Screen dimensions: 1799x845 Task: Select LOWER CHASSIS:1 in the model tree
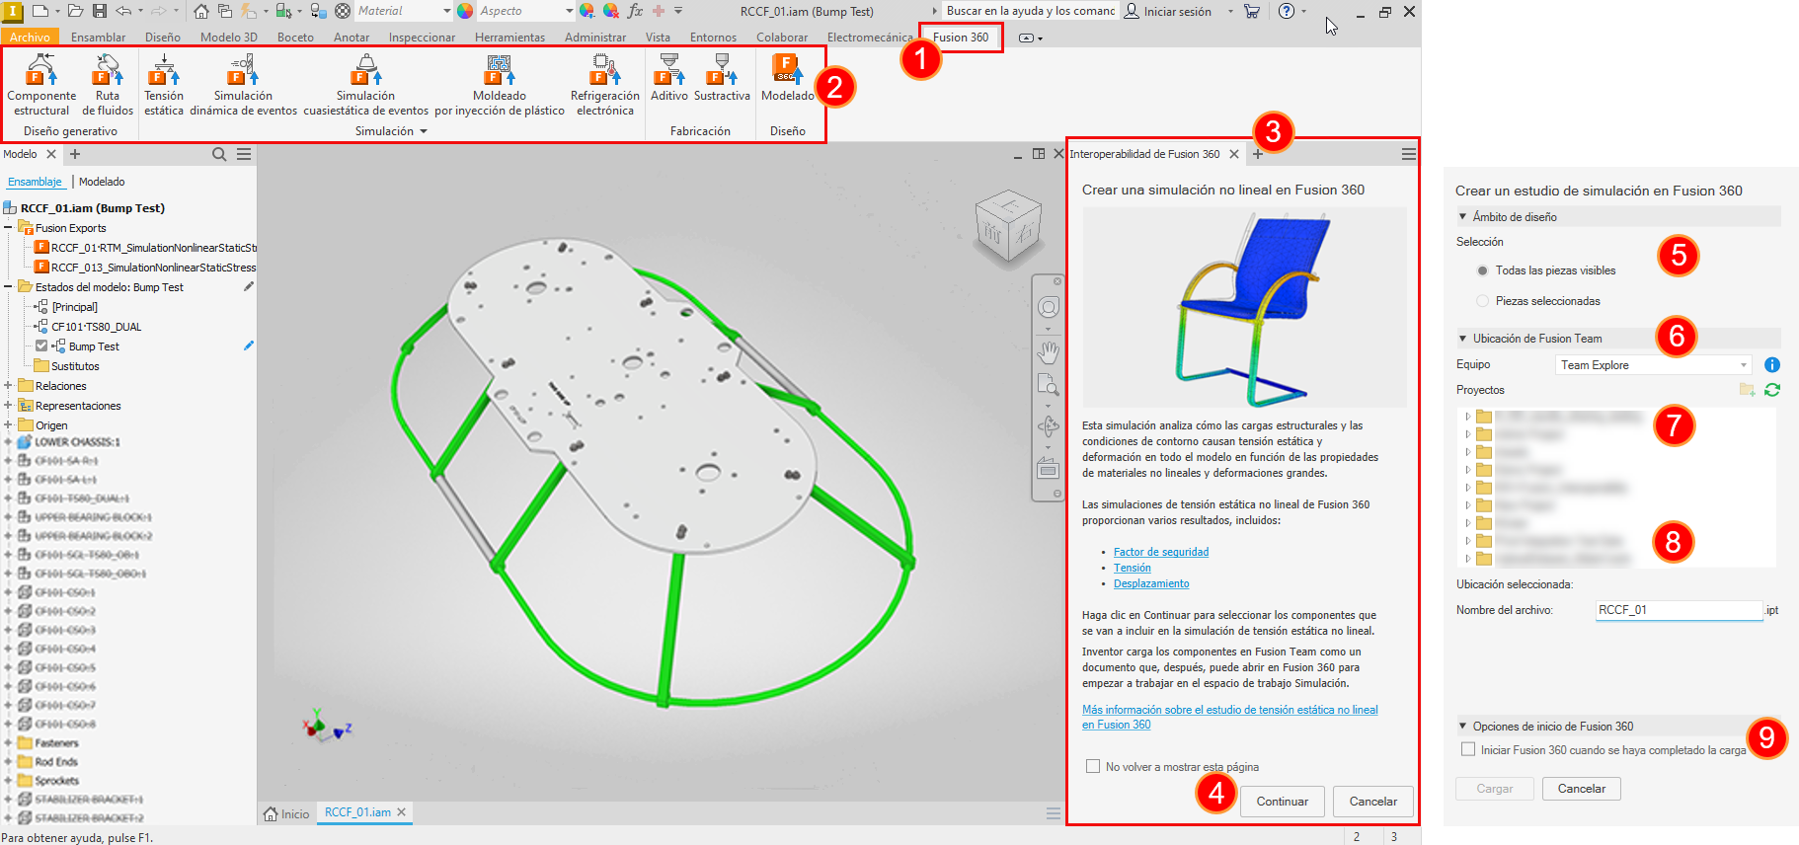click(x=77, y=442)
